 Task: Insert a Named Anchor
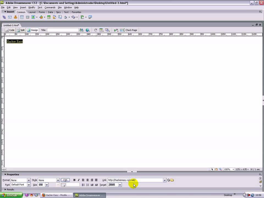pyautogui.click(x=15, y=17)
